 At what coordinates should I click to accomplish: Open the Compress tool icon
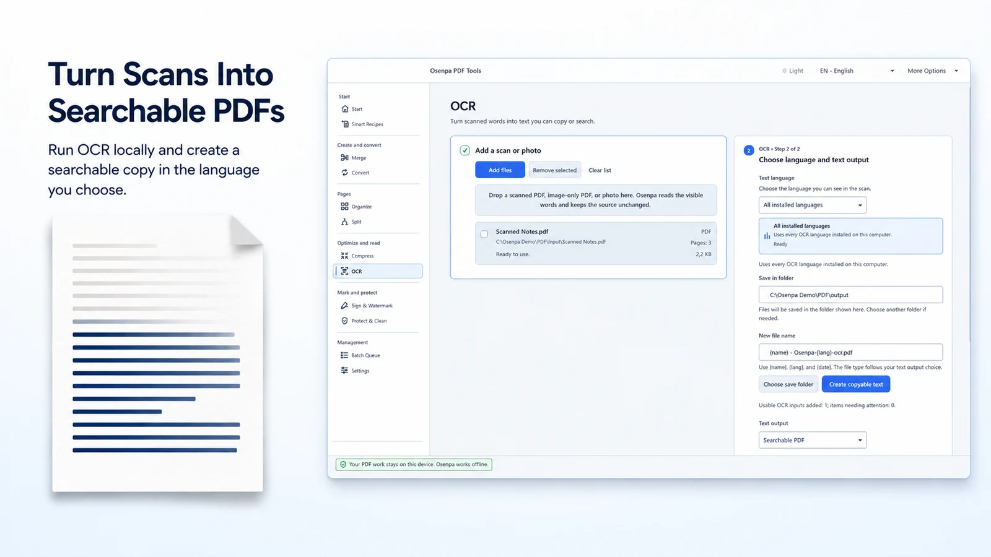[344, 256]
